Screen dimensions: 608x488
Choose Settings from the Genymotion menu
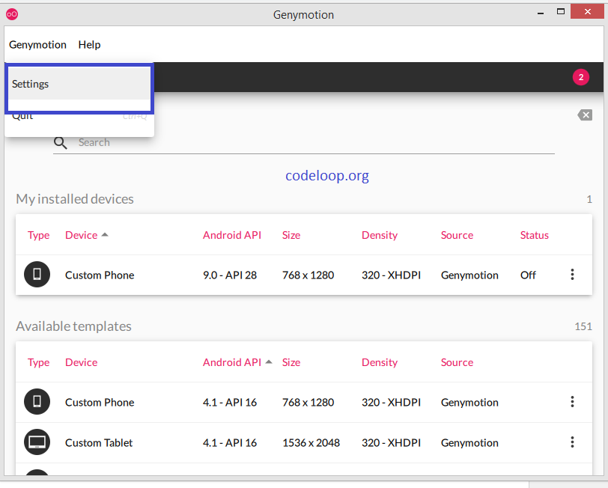79,84
